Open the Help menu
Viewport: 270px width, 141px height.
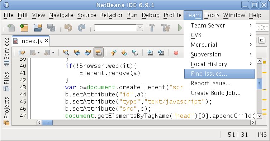[255, 15]
